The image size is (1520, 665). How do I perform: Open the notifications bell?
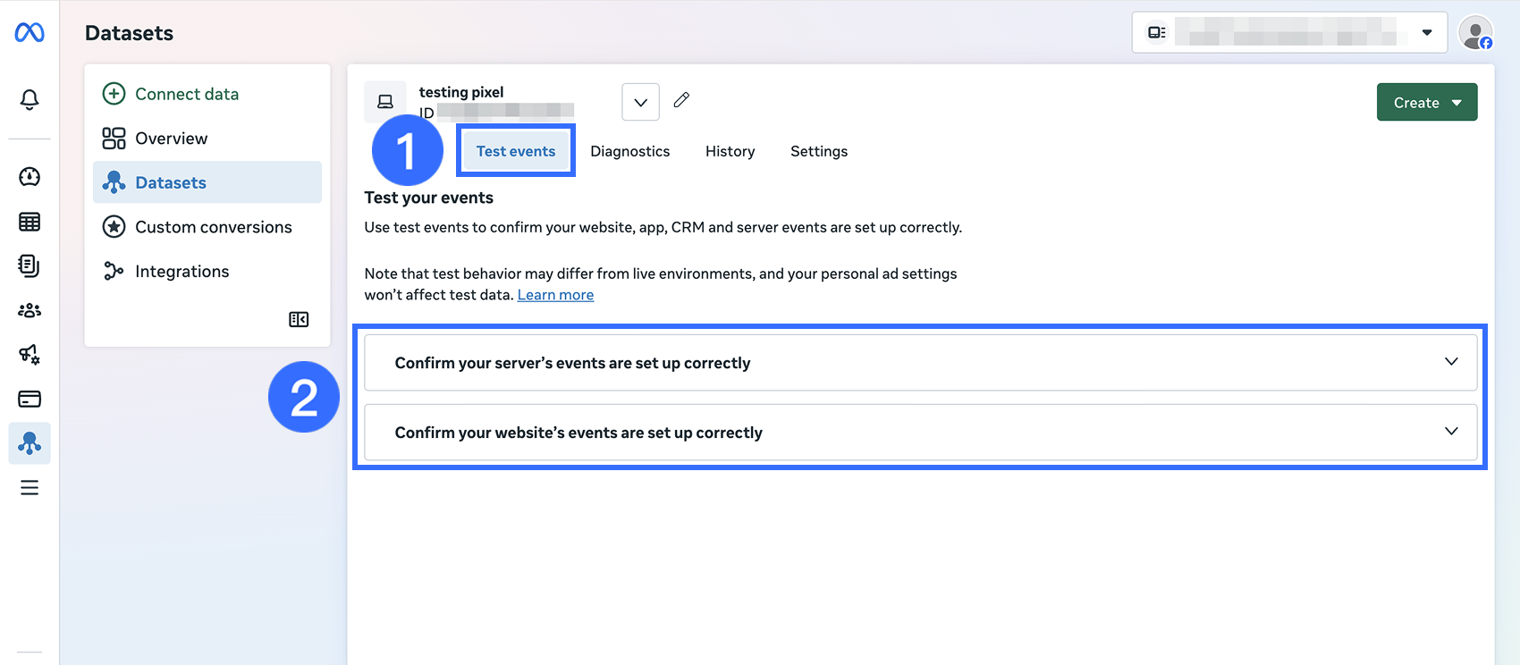pyautogui.click(x=30, y=99)
